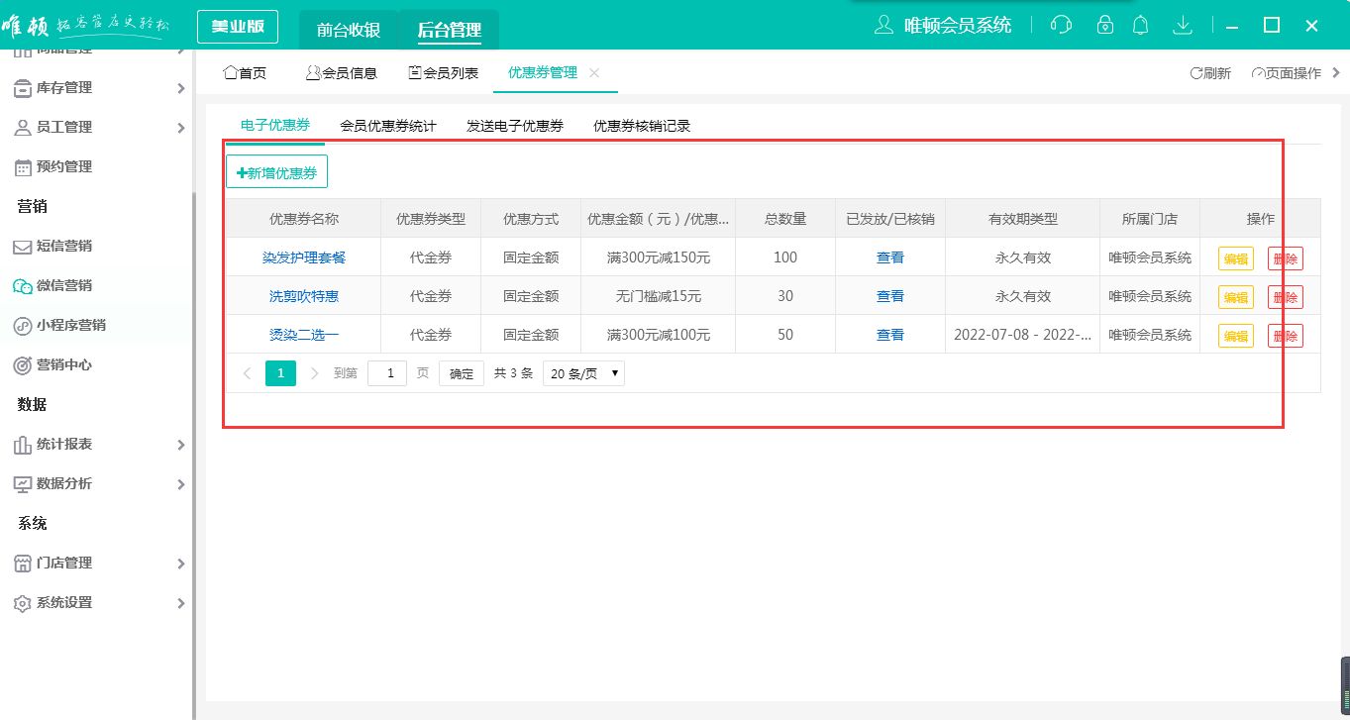Click the 刷新 refresh button
Image resolution: width=1350 pixels, height=720 pixels.
(1209, 73)
